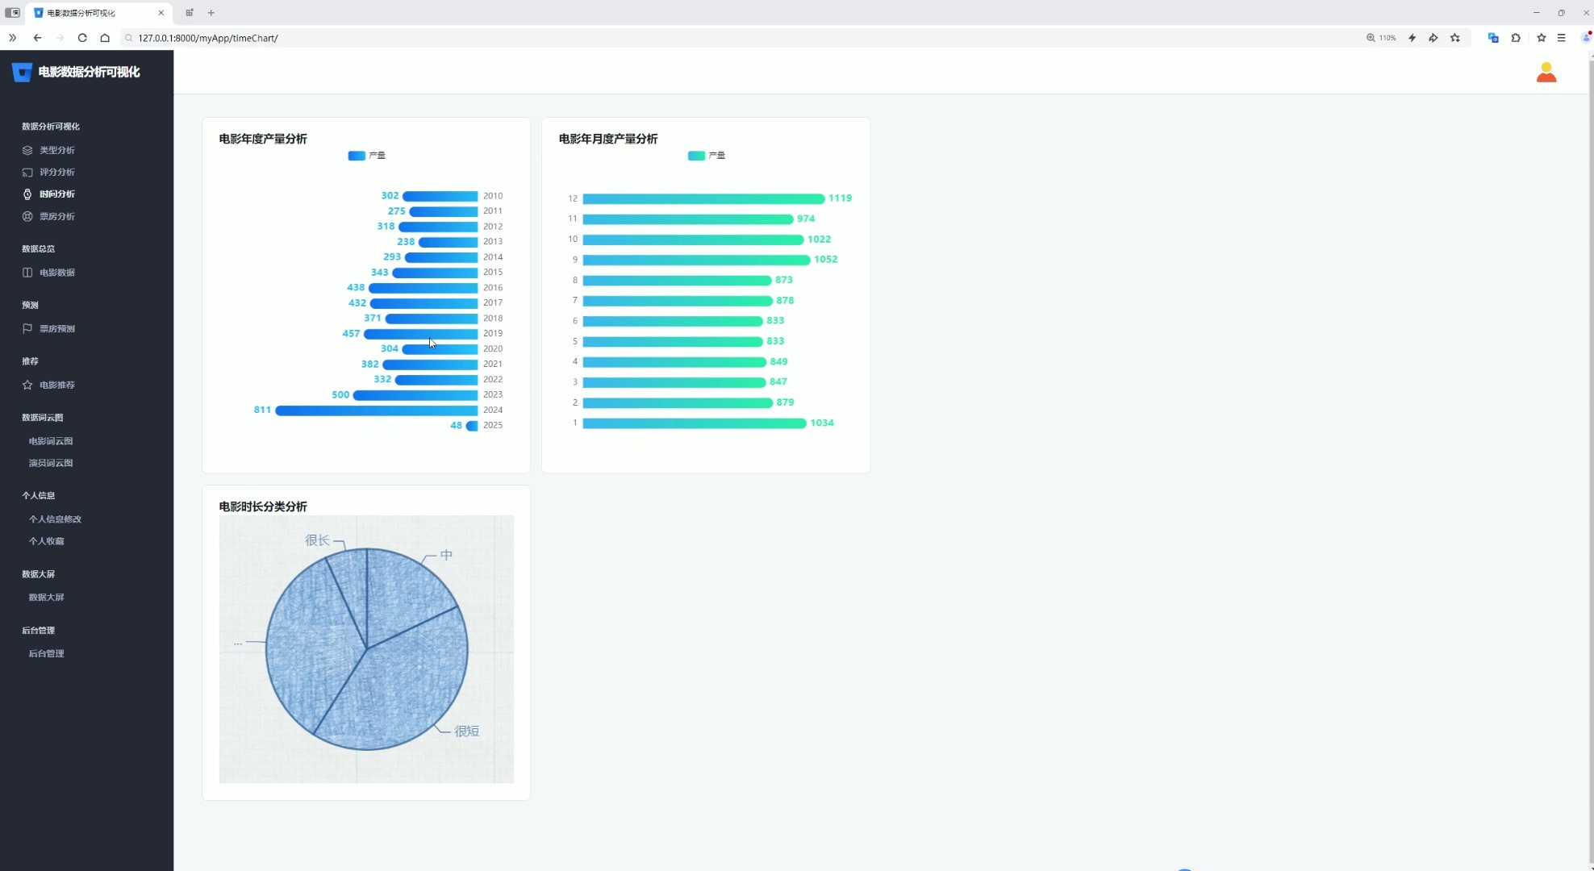Screen dimensions: 1594x871
Task: Open the browser extensions puzzle icon
Action: click(1516, 38)
